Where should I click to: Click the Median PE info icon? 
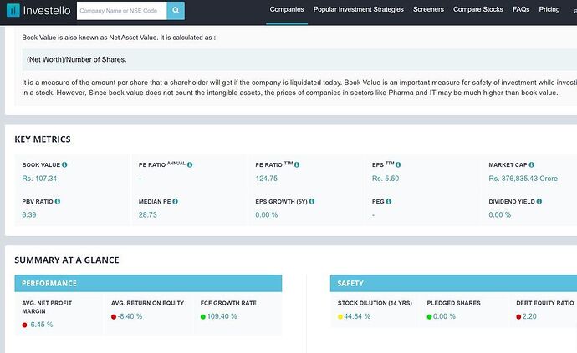pos(176,202)
